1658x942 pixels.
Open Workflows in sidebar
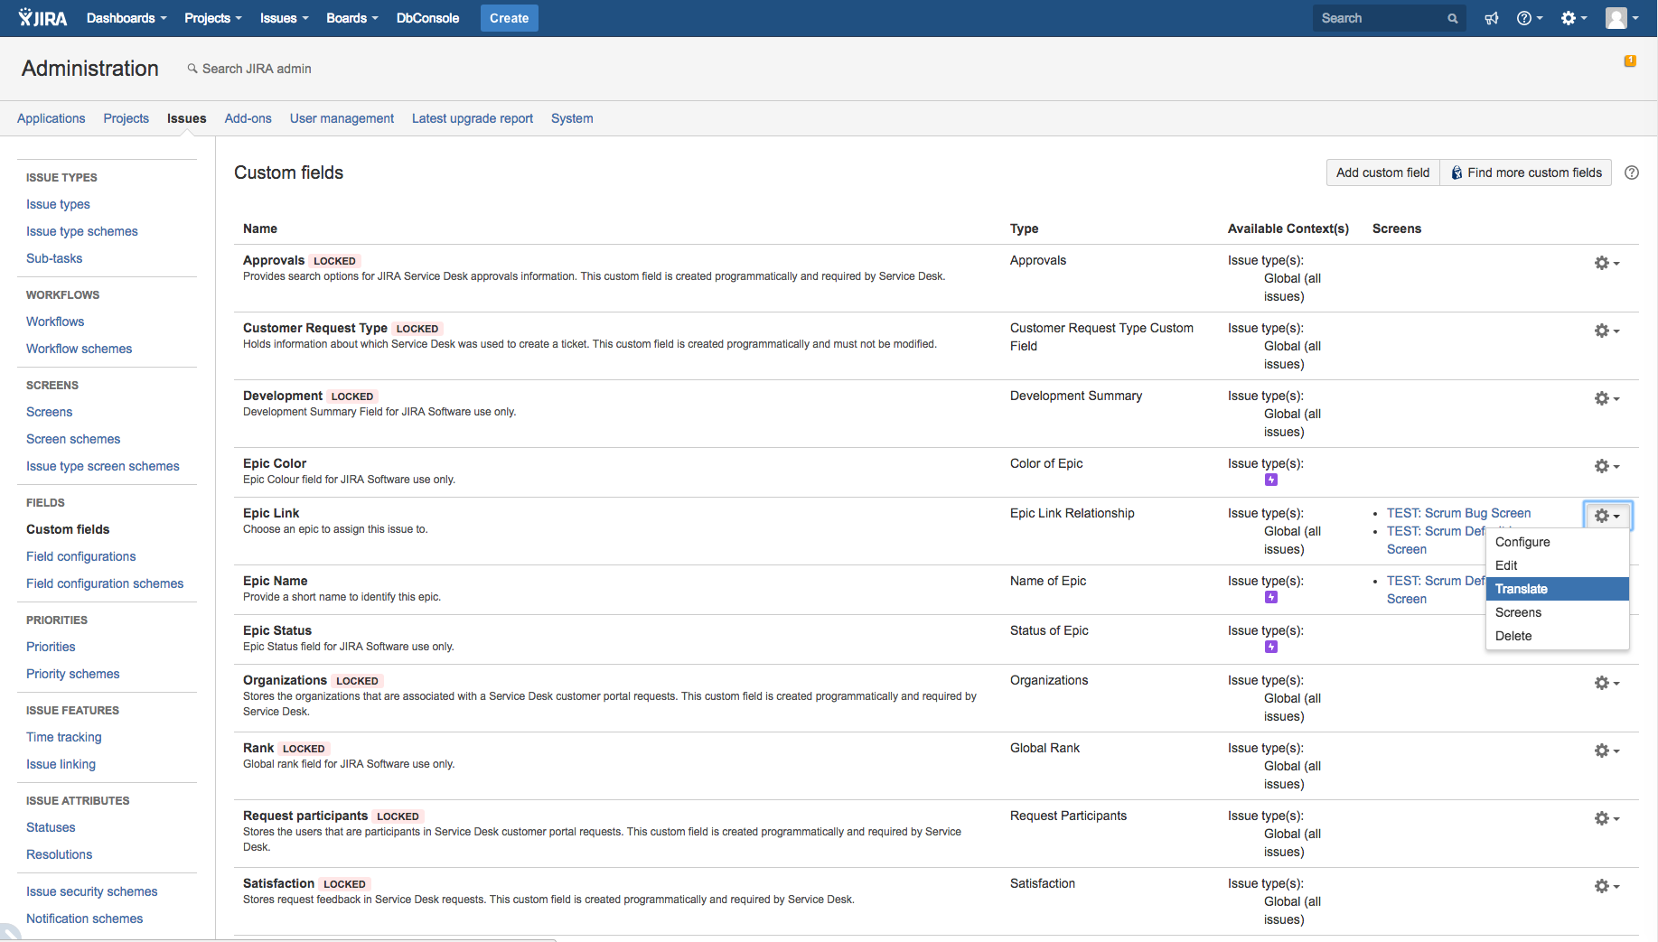point(55,322)
